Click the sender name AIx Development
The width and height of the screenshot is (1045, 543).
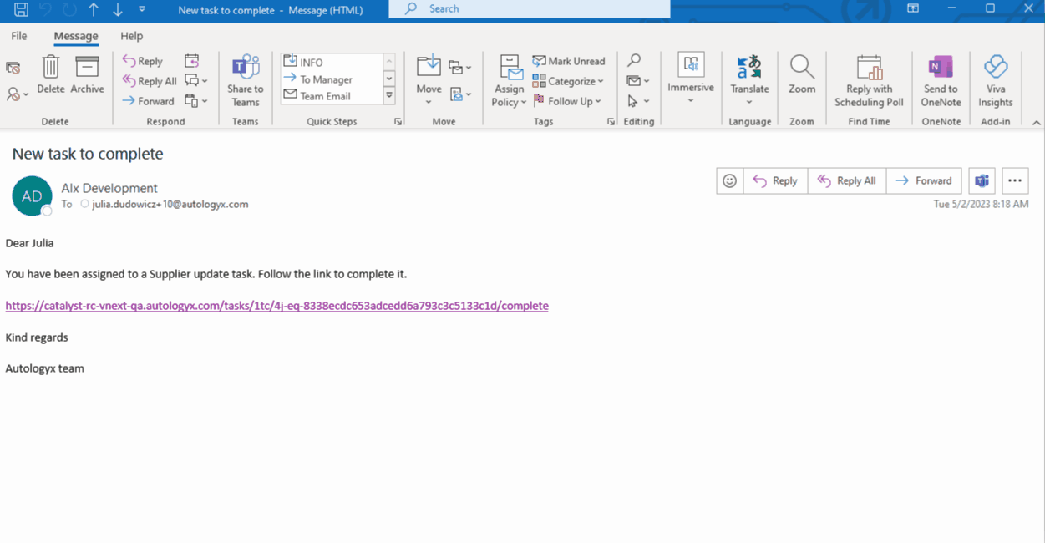point(109,188)
